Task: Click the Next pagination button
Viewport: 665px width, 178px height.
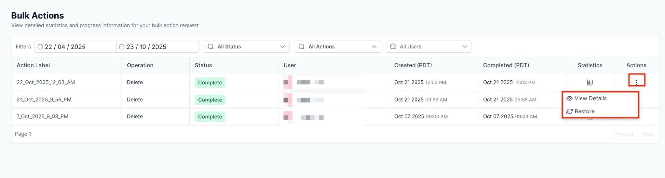Action: tap(648, 134)
